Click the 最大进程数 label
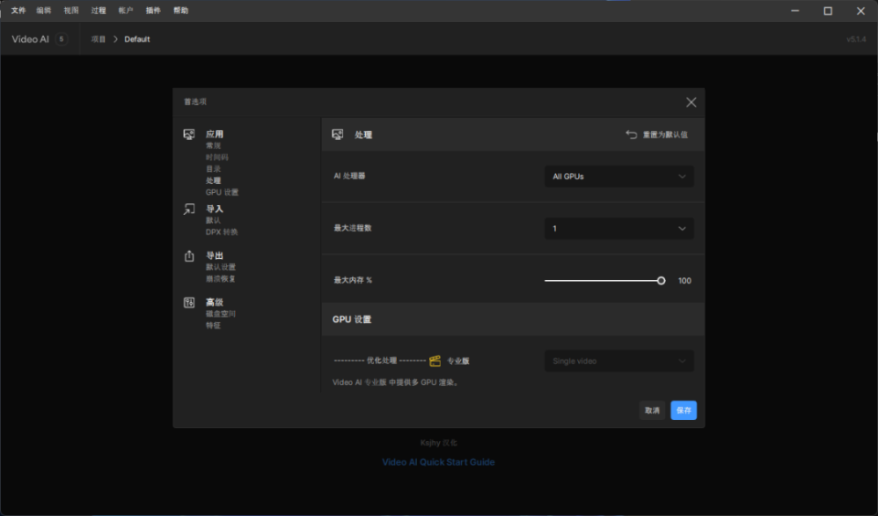Image resolution: width=878 pixels, height=516 pixels. (x=353, y=228)
